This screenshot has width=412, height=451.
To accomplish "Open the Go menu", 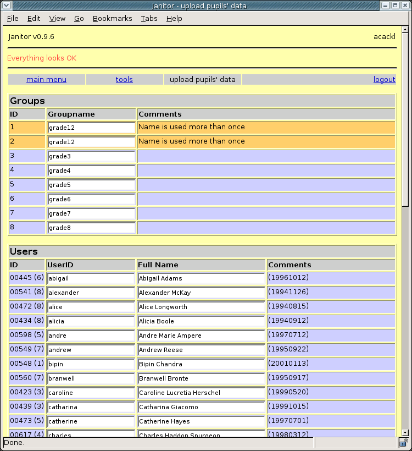I will coord(79,18).
